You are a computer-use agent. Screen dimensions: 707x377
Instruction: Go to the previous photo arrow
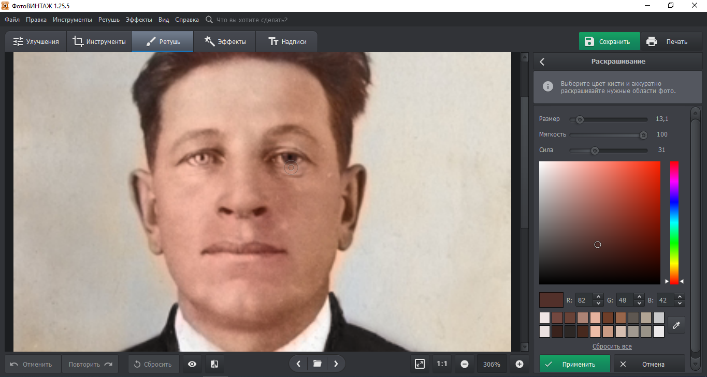298,364
